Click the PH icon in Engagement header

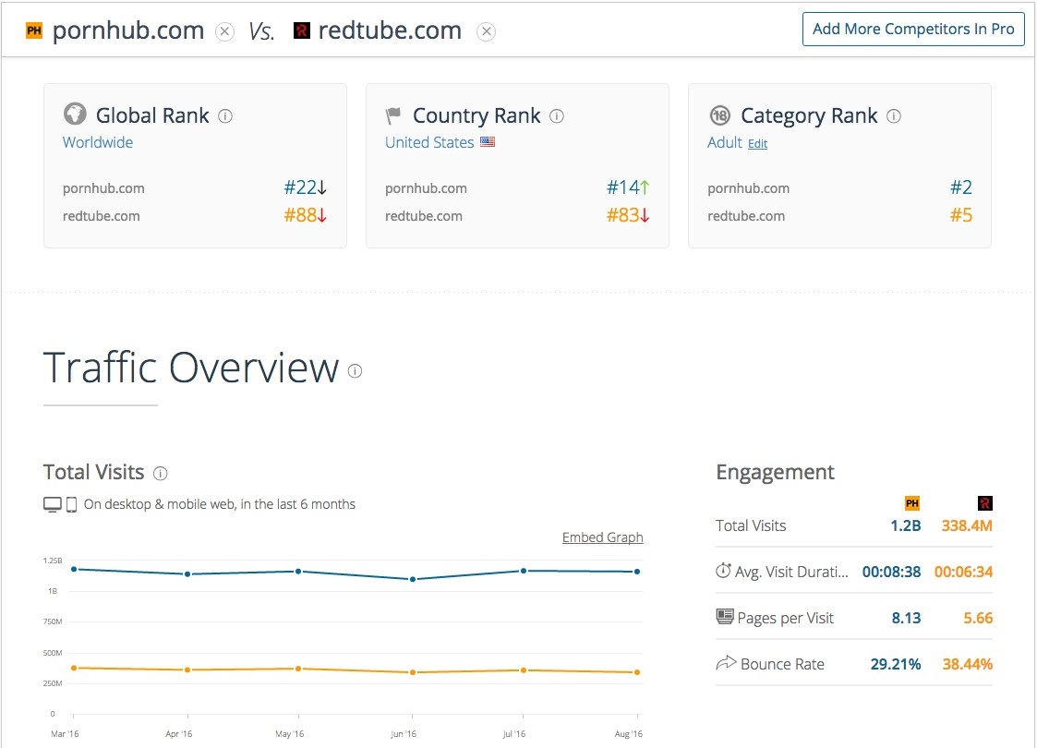click(912, 503)
